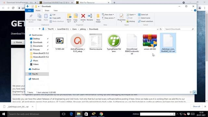Image resolution: width=208 pixels, height=117 pixels.
Task: Go up one folder level arrow
Action: click(40, 29)
